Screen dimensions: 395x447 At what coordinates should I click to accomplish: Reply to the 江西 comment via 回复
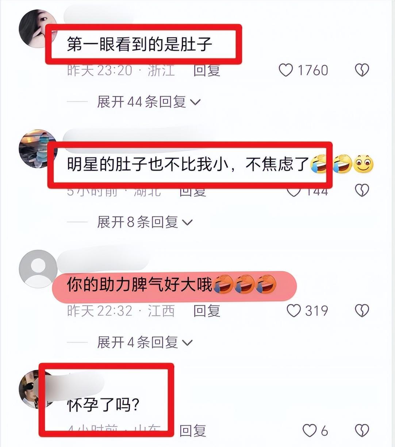[x=207, y=311]
